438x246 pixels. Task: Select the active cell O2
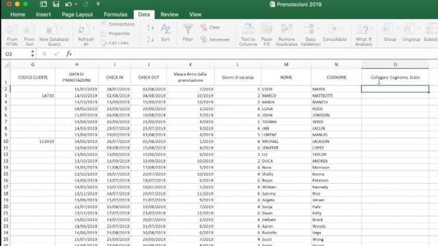[395, 89]
